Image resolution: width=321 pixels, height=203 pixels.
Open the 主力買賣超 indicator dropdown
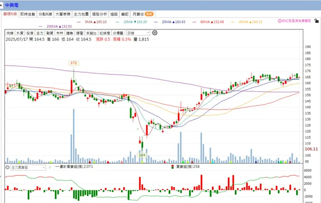tap(28, 168)
